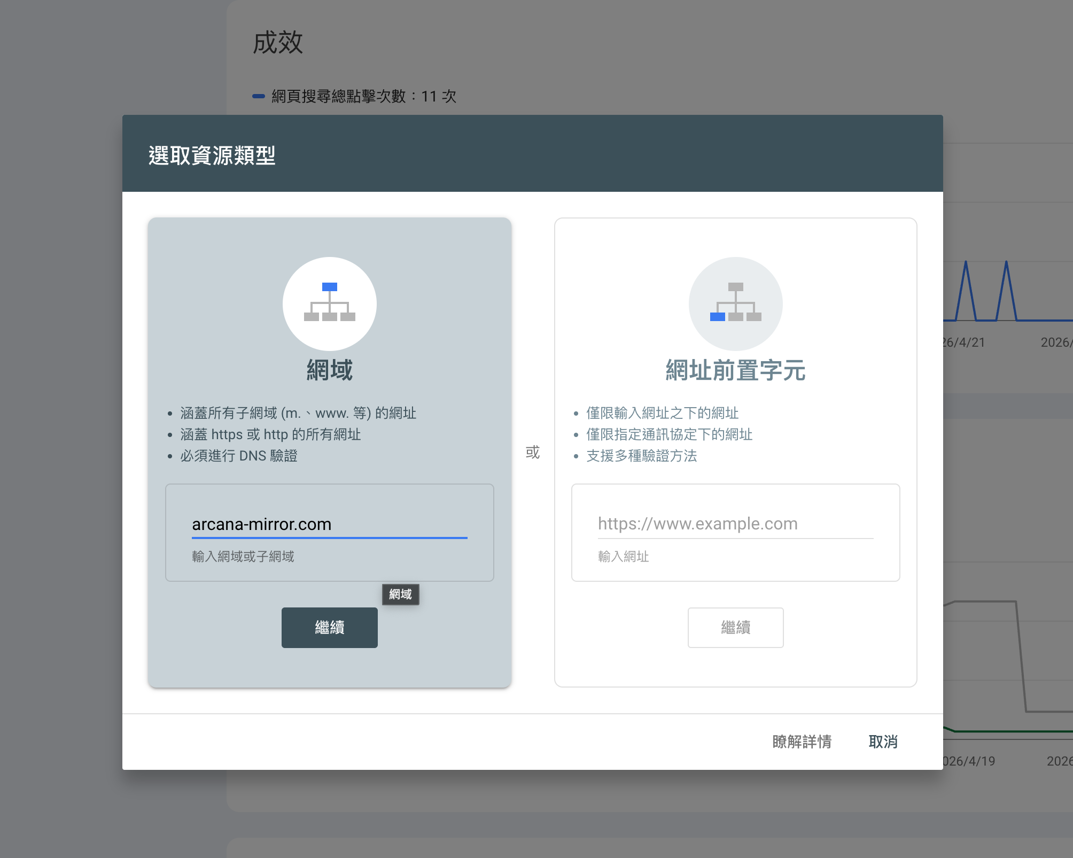
Task: Click the 繼續 button under 網址前置字元
Action: [x=736, y=628]
